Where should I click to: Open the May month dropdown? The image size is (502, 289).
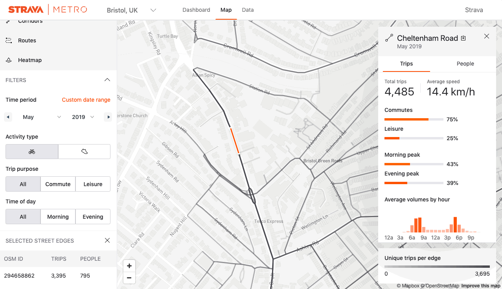[42, 117]
